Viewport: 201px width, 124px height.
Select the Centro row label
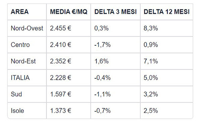click(x=20, y=45)
